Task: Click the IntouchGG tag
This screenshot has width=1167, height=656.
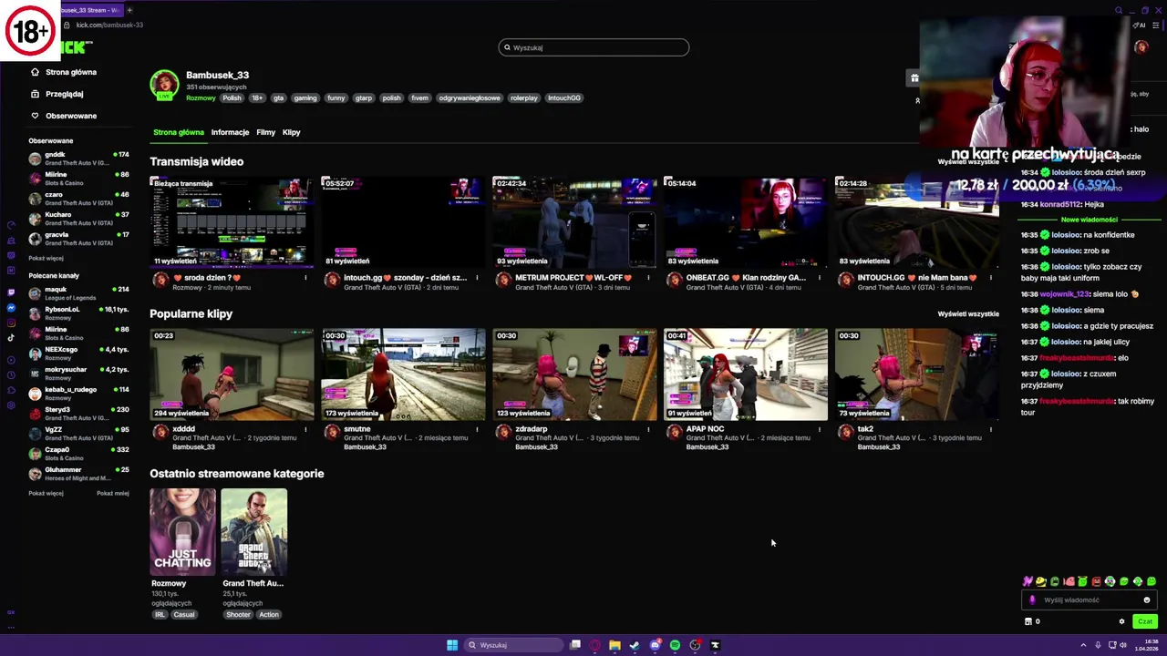Action: (x=563, y=98)
